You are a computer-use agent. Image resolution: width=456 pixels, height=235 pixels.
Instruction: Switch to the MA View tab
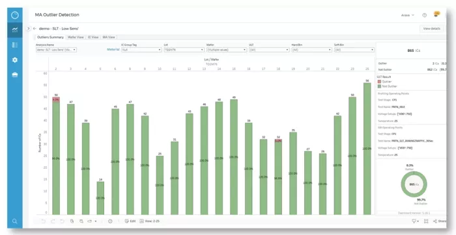click(x=109, y=38)
